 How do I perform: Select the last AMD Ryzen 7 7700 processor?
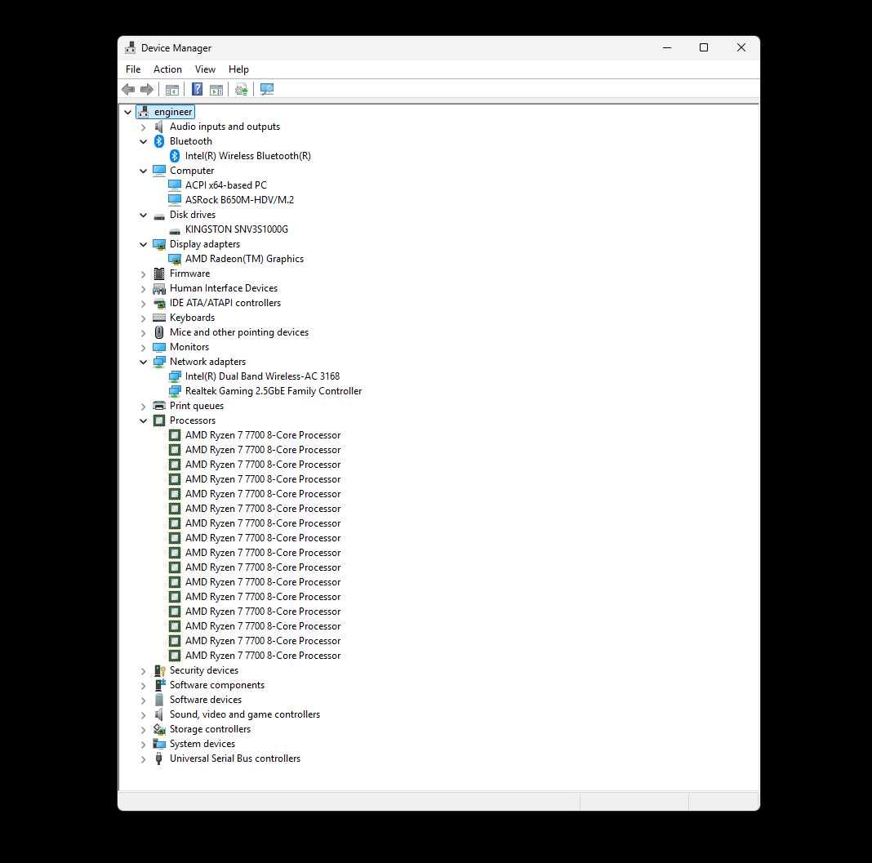pyautogui.click(x=263, y=656)
